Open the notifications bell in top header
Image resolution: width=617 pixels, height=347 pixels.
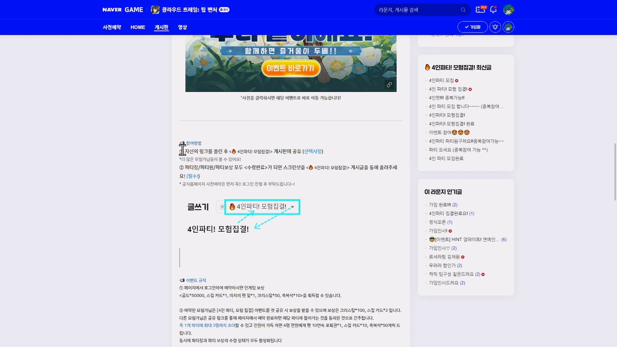pyautogui.click(x=493, y=10)
